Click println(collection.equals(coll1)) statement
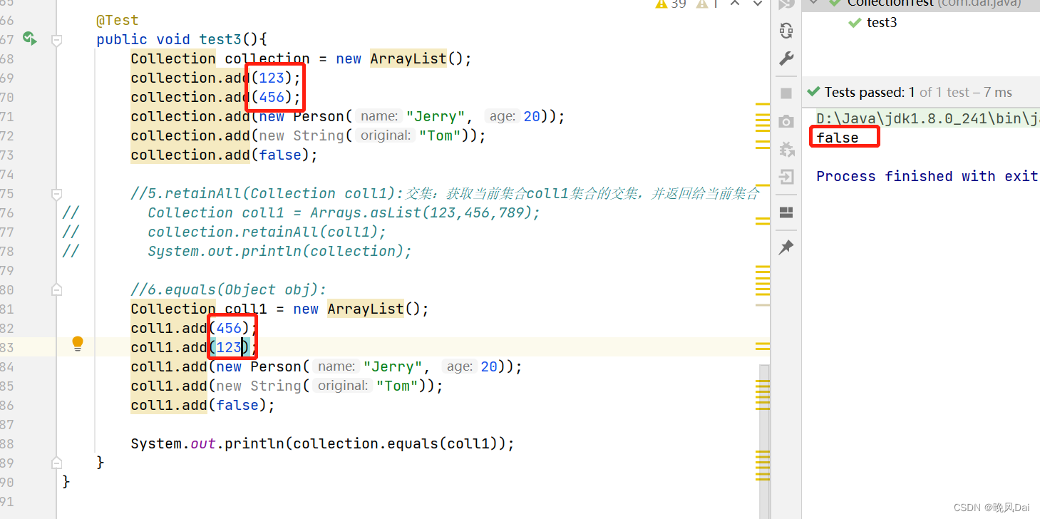The height and width of the screenshot is (519, 1040). point(323,443)
